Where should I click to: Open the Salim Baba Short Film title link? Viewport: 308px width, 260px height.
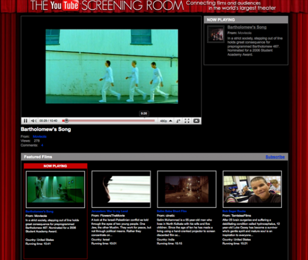(x=172, y=211)
